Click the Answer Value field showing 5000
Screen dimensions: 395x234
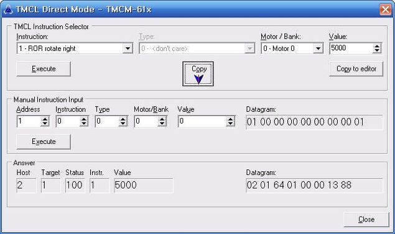(143, 186)
